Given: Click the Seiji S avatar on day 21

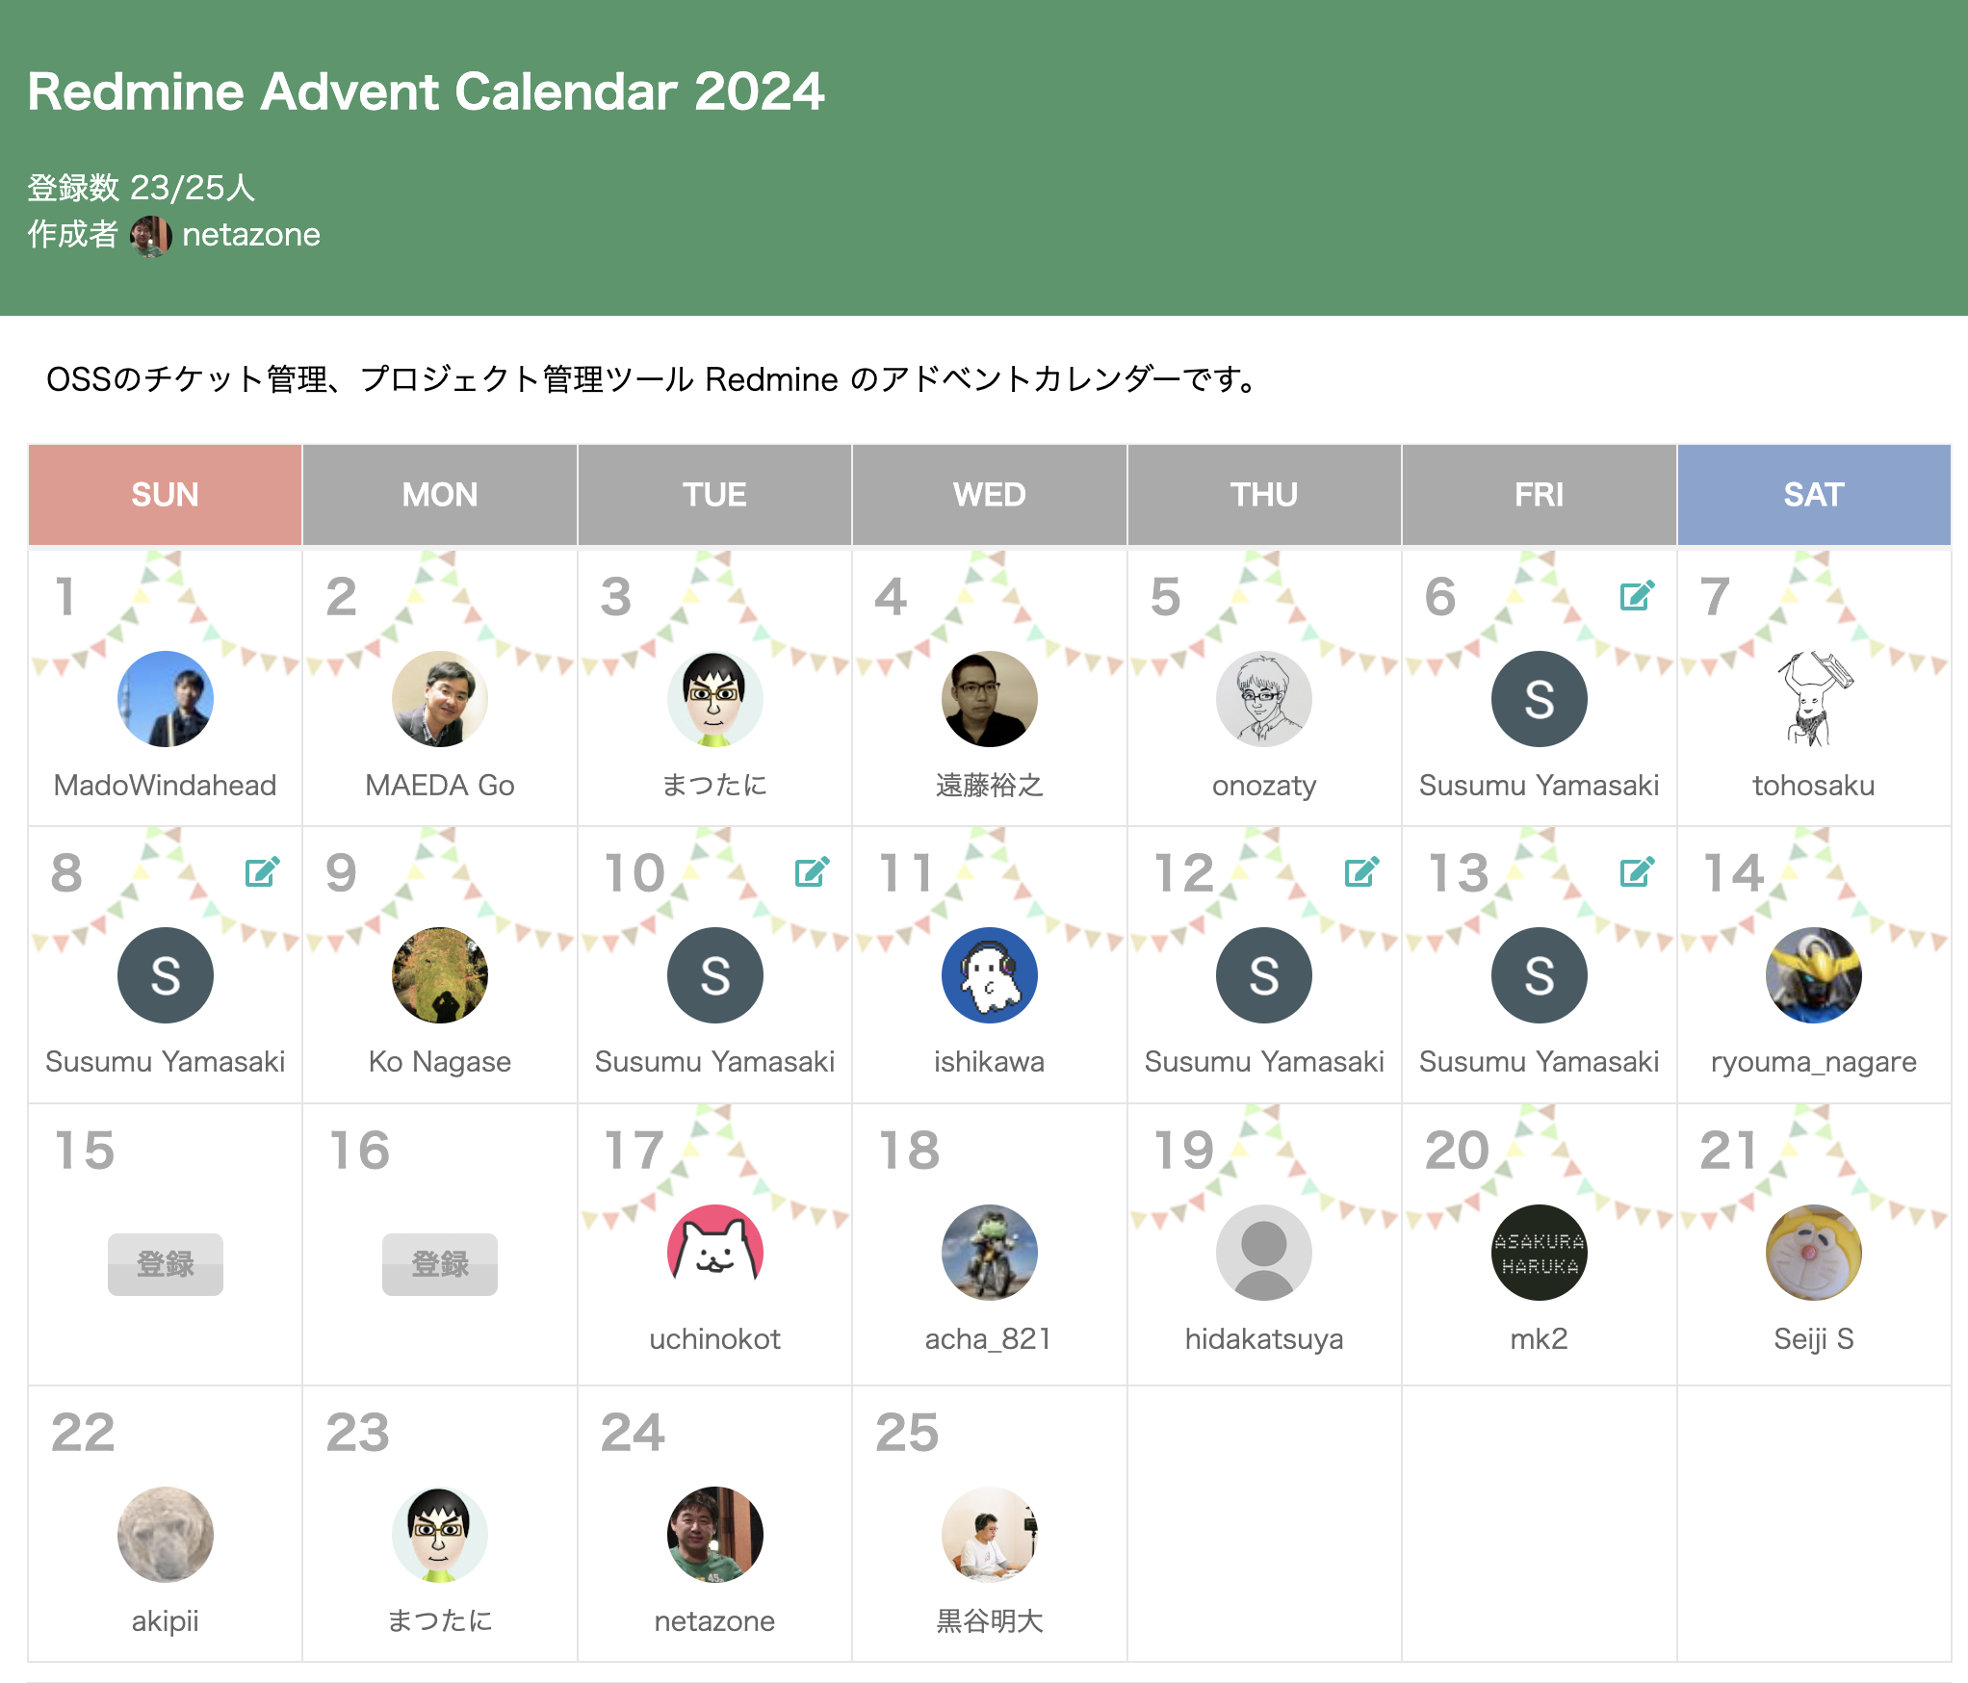Looking at the screenshot, I should tap(1813, 1252).
